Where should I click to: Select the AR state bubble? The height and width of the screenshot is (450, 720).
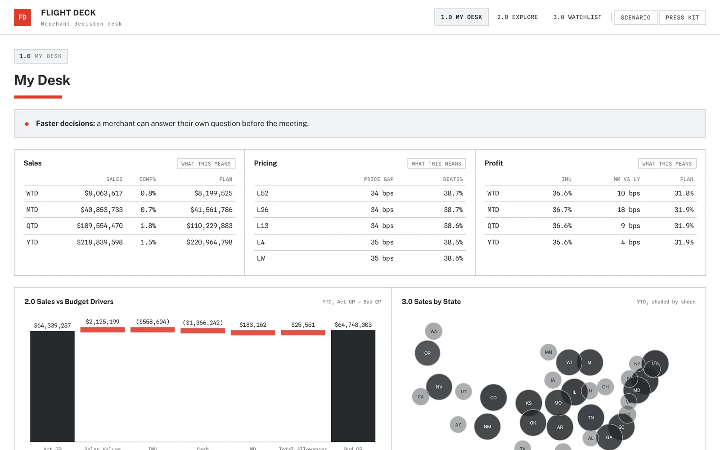(560, 427)
